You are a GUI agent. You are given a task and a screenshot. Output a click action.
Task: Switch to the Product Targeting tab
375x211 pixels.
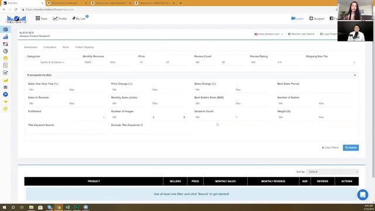84,47
